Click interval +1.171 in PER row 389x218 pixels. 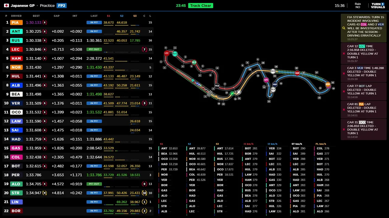tap(76, 175)
